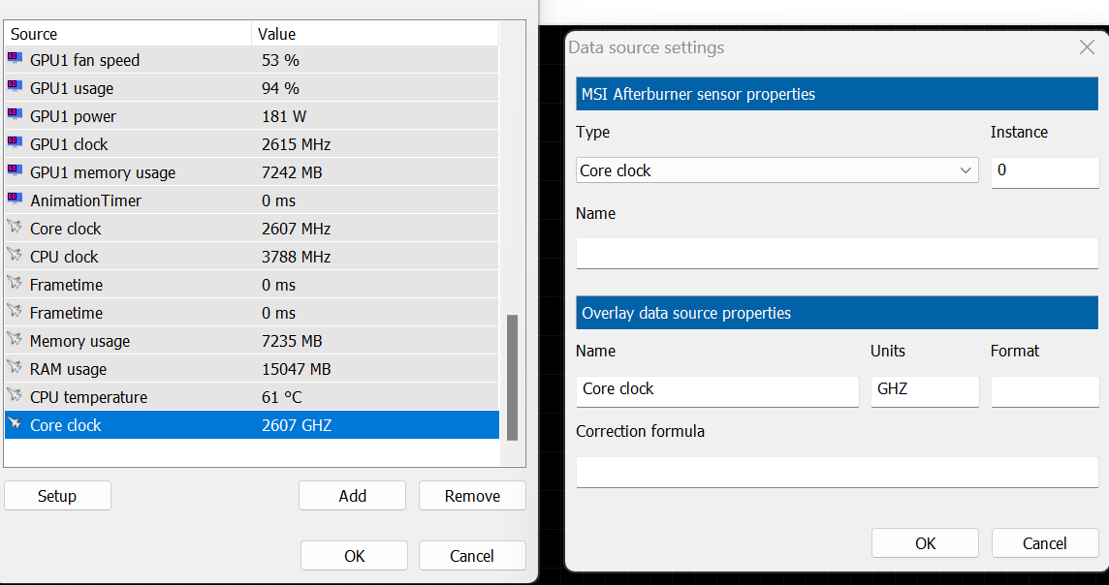Open Setup for data sources
Screen dimensions: 1109x585
[57, 496]
